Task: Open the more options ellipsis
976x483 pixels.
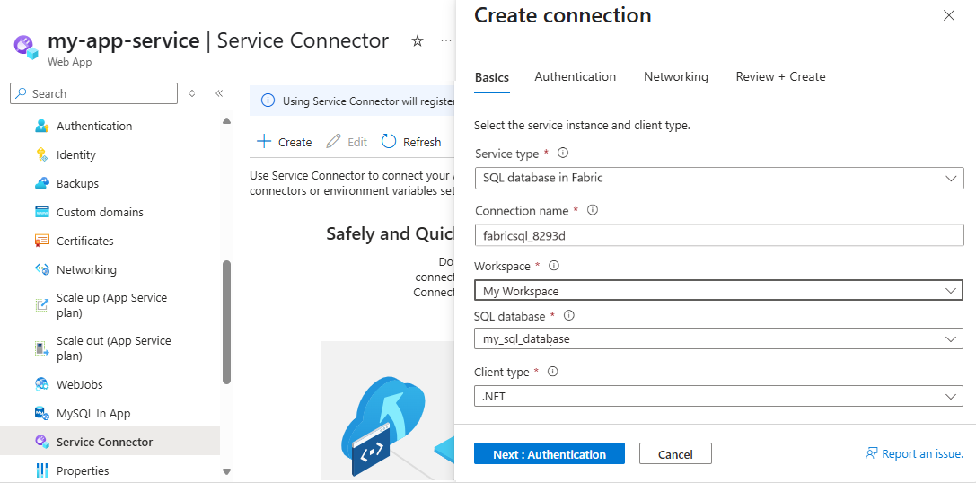Action: click(445, 40)
